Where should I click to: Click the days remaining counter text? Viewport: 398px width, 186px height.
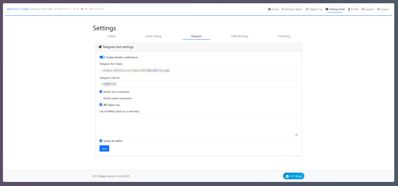94,9
